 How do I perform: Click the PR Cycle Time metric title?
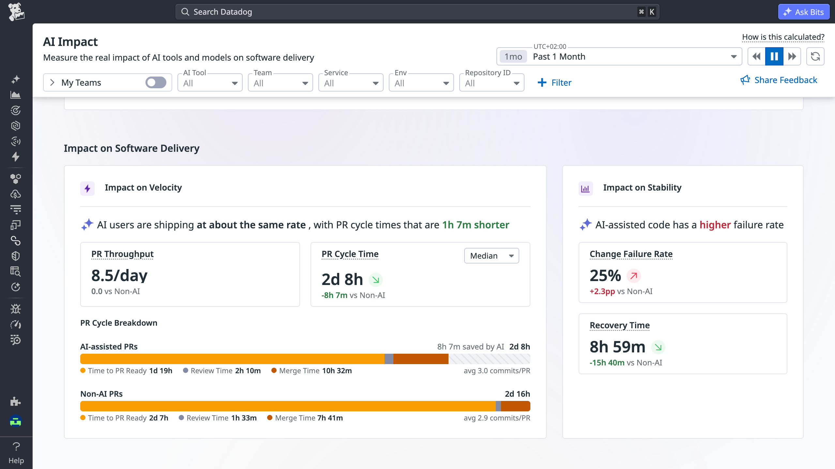pyautogui.click(x=350, y=254)
